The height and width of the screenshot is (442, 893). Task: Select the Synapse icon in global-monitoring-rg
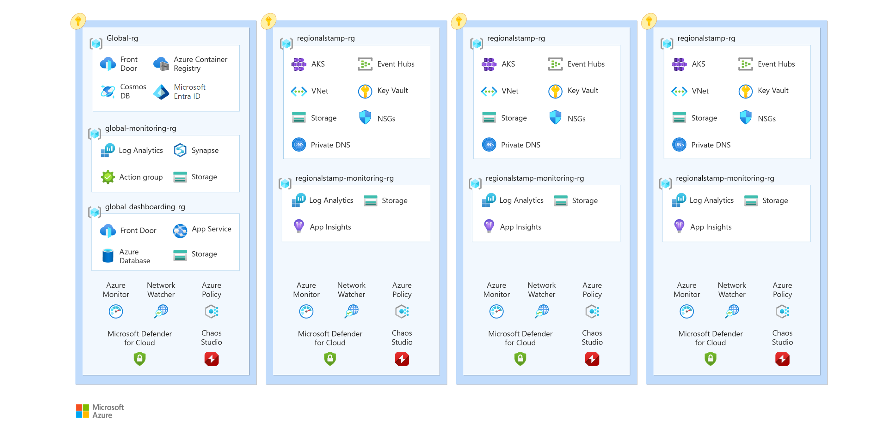click(x=180, y=150)
